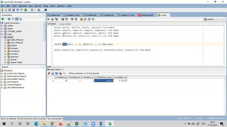This screenshot has width=227, height=127.
Task: Expand the ADMIN connection node
Action: coord(2,26)
